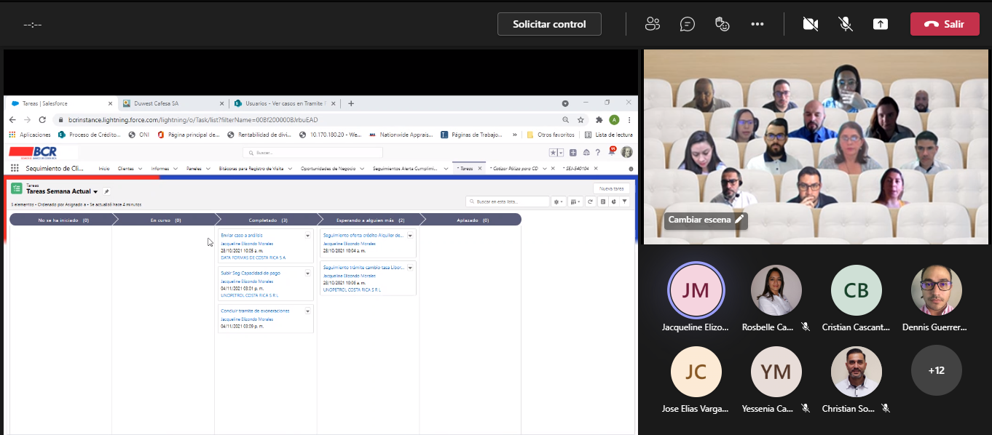
Task: Reload the Salesforce page
Action: 42,119
